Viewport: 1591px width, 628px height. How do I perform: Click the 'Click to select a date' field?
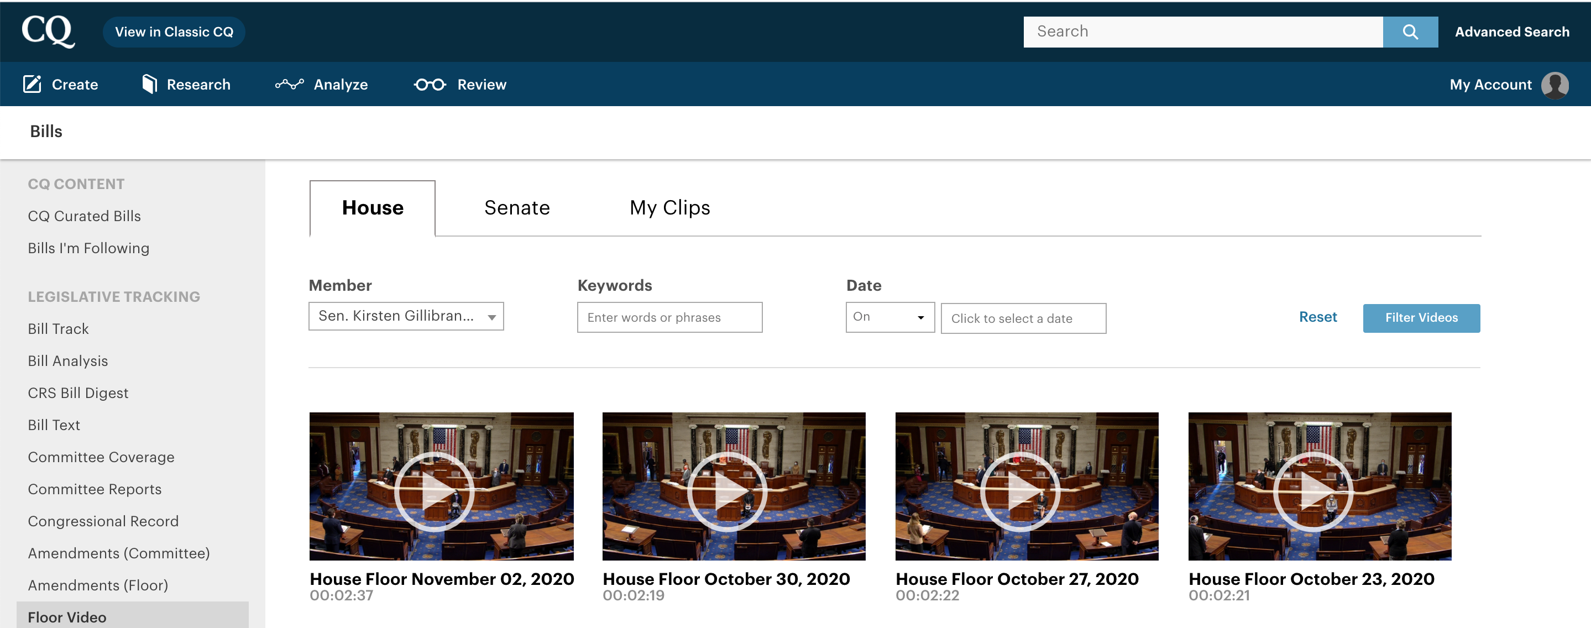pos(1023,318)
